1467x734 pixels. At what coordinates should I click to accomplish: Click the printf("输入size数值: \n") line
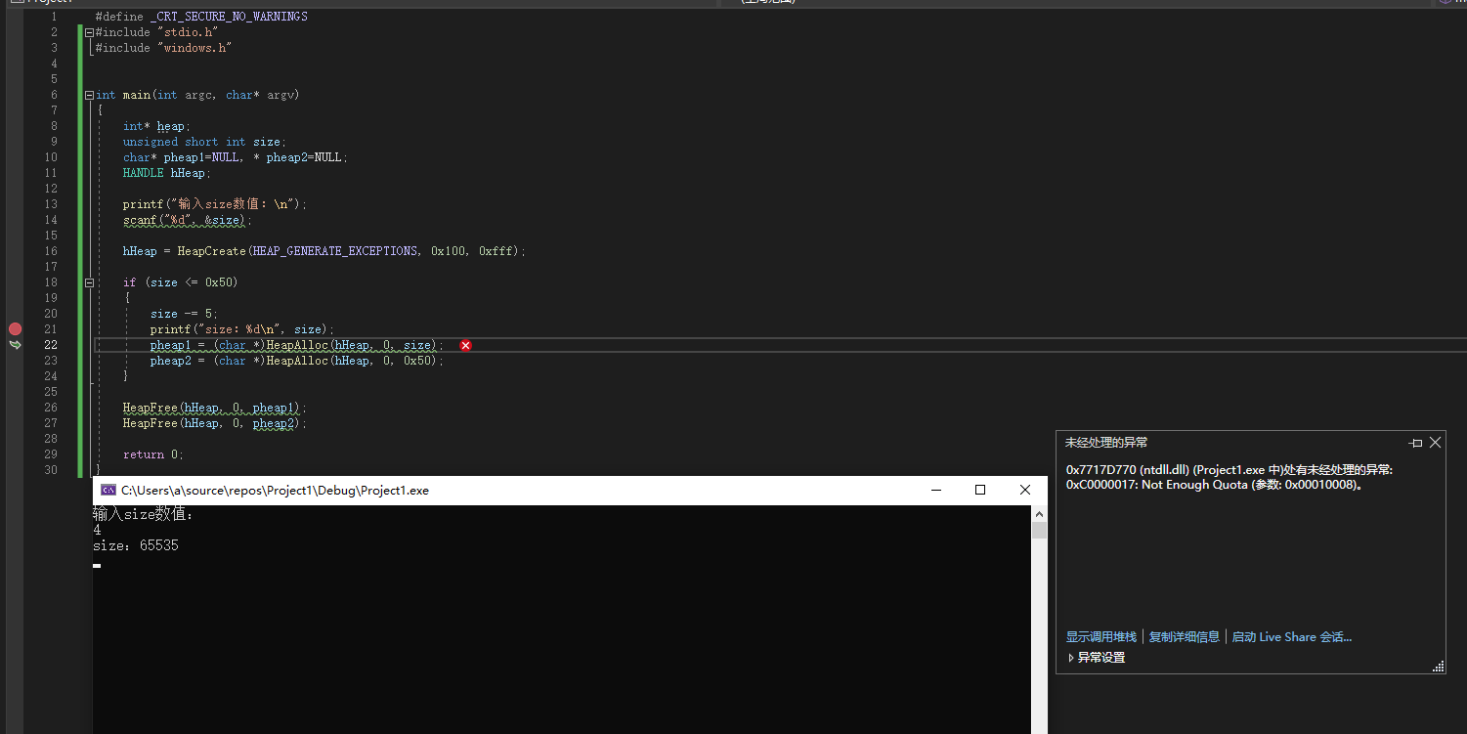click(x=215, y=204)
